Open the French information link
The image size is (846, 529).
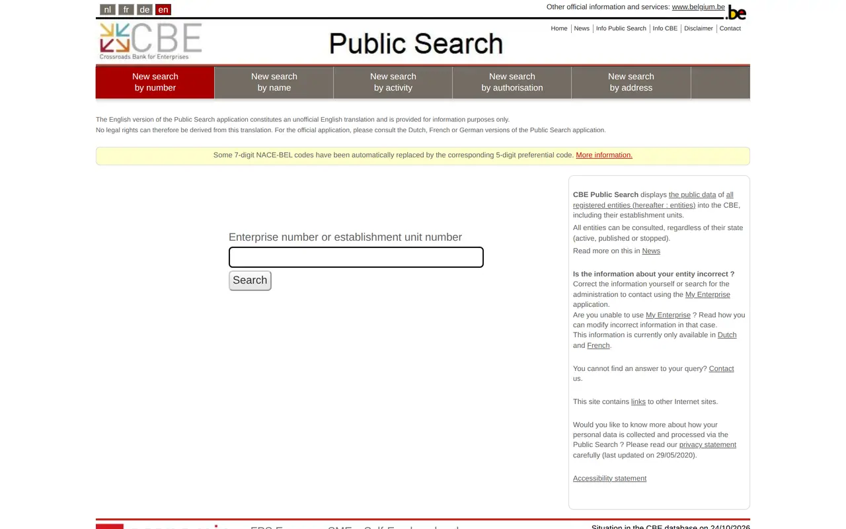598,345
